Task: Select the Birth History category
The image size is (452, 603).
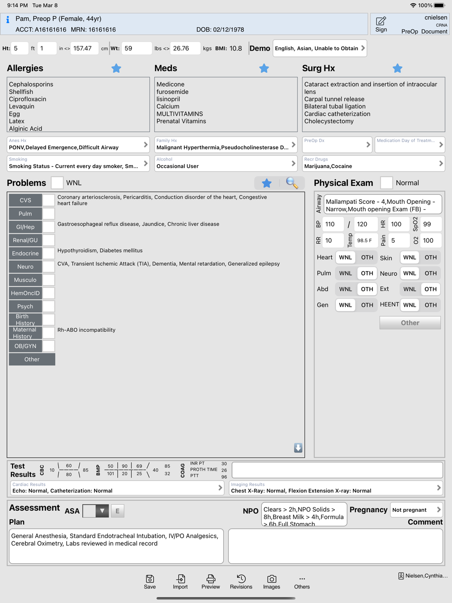Action: 25,320
